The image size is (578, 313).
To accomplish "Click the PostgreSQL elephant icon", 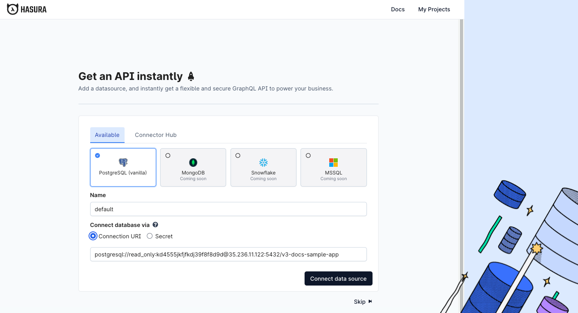I will coord(123,162).
